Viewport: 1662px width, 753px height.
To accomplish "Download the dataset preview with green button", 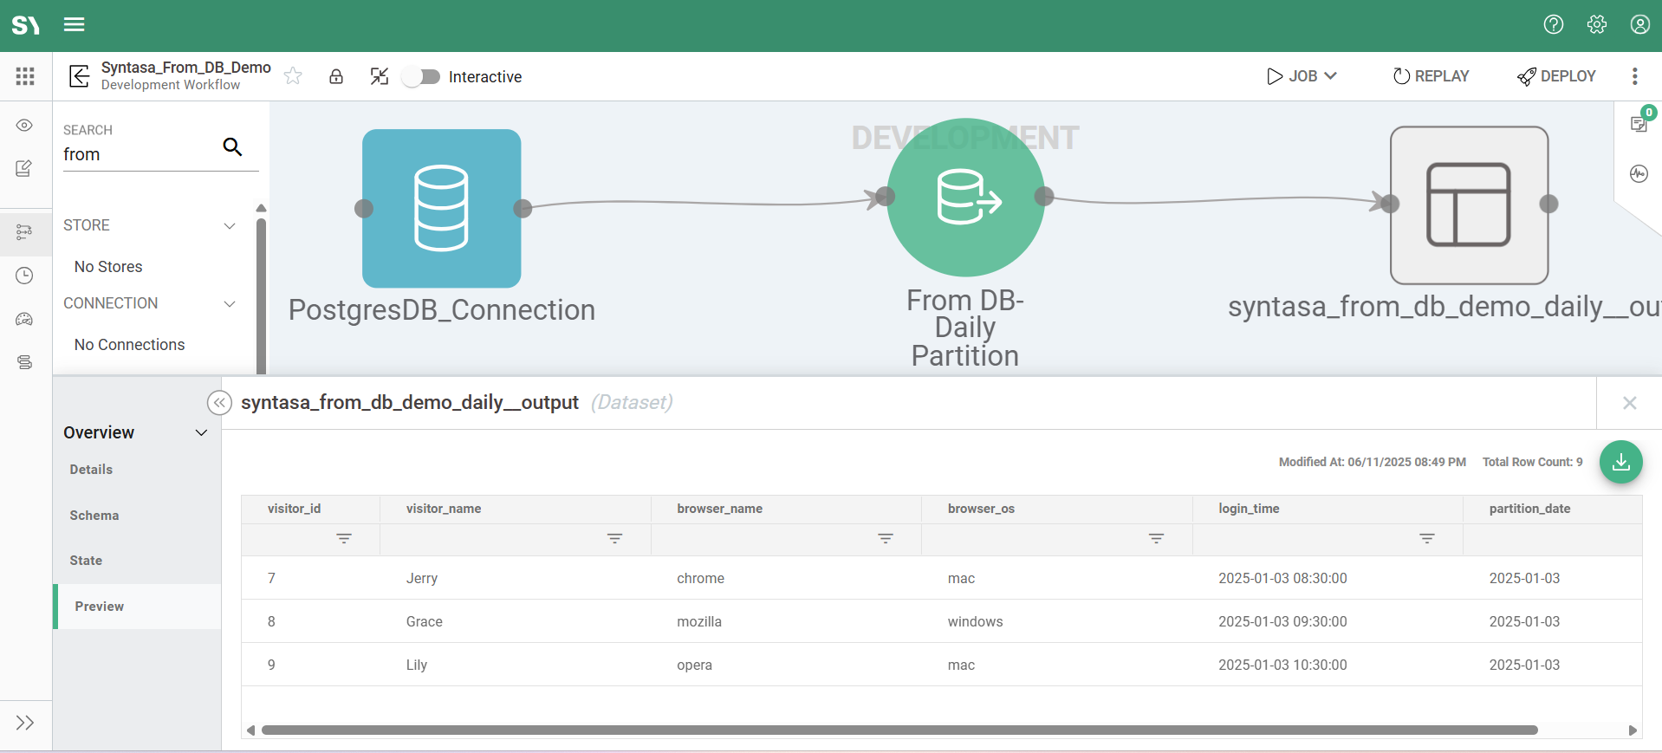I will point(1620,463).
